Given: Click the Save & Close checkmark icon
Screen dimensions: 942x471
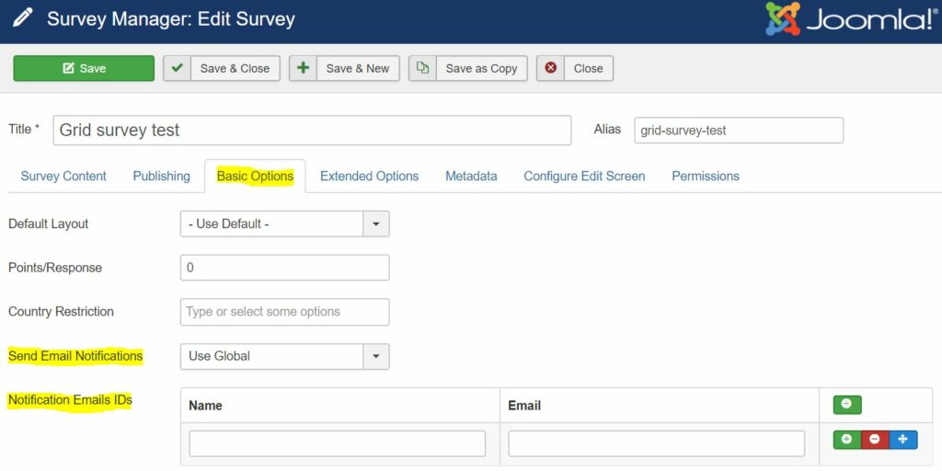Looking at the screenshot, I should [x=178, y=68].
